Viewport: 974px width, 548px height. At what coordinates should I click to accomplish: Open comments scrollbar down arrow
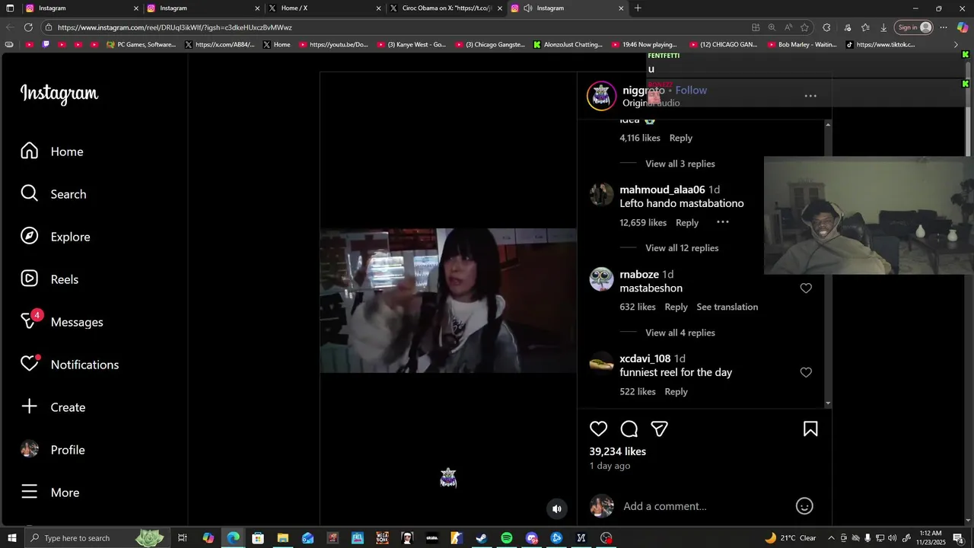tap(828, 403)
